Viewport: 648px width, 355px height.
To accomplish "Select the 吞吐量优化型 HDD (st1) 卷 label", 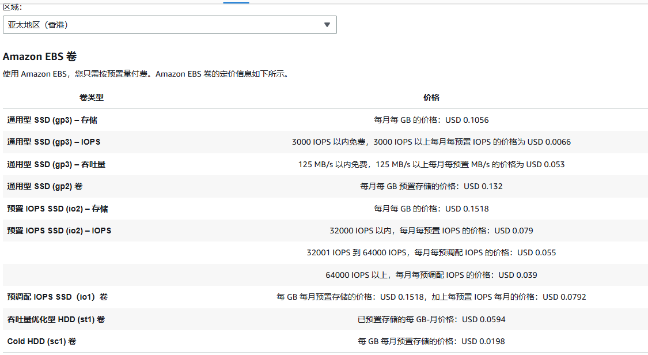I will click(56, 319).
